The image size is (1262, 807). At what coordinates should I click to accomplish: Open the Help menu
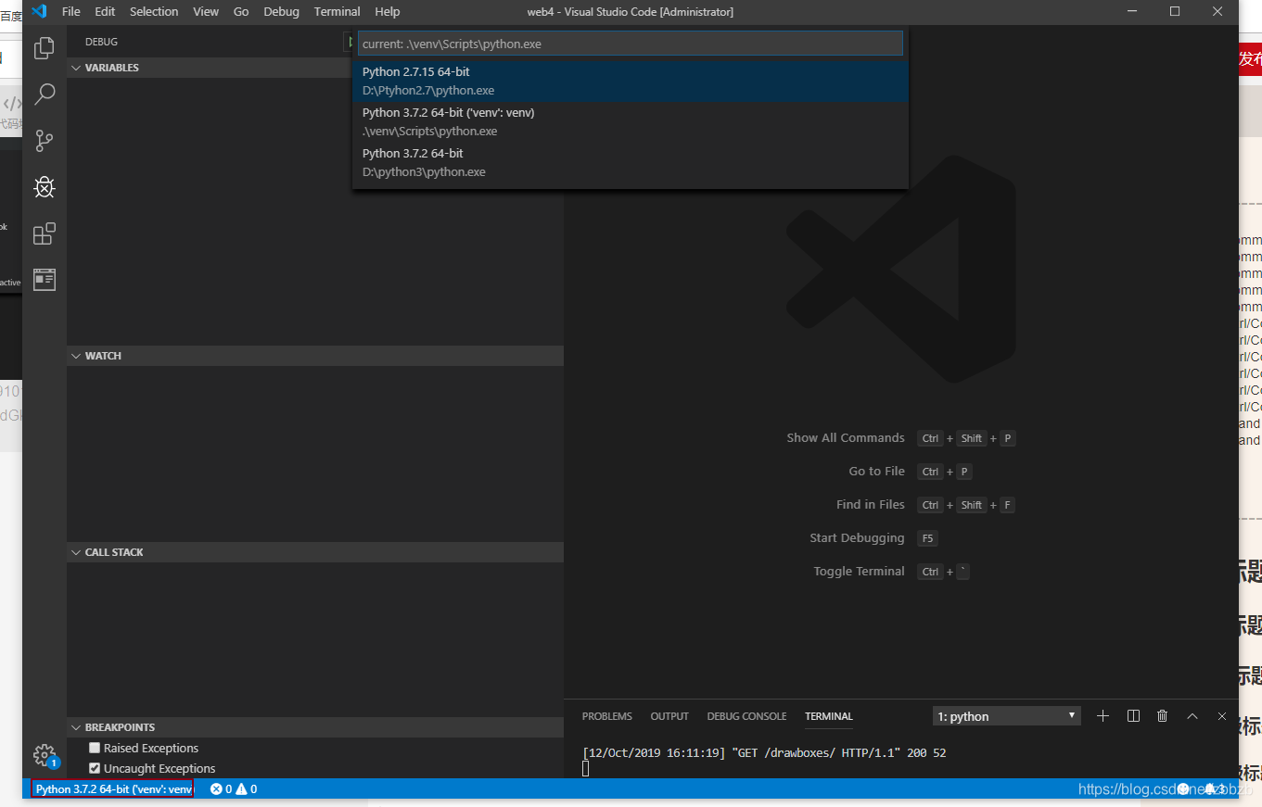click(388, 11)
